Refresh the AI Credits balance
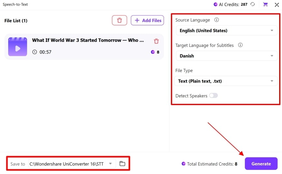 point(253,4)
